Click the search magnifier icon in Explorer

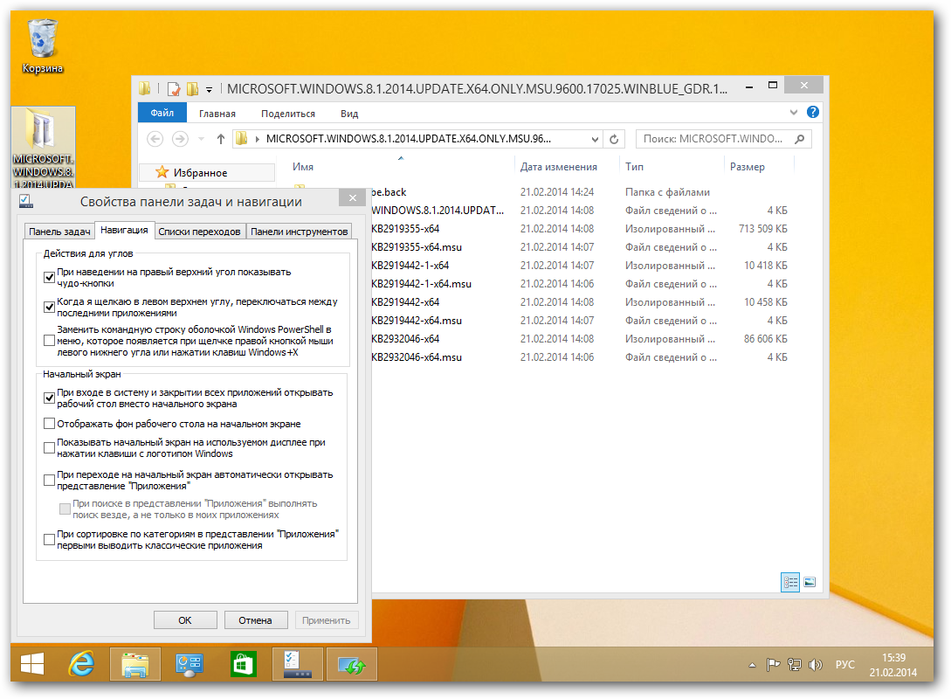[x=799, y=139]
